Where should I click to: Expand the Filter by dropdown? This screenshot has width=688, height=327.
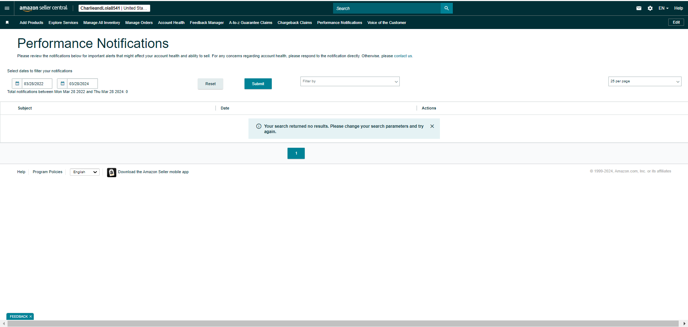tap(350, 82)
